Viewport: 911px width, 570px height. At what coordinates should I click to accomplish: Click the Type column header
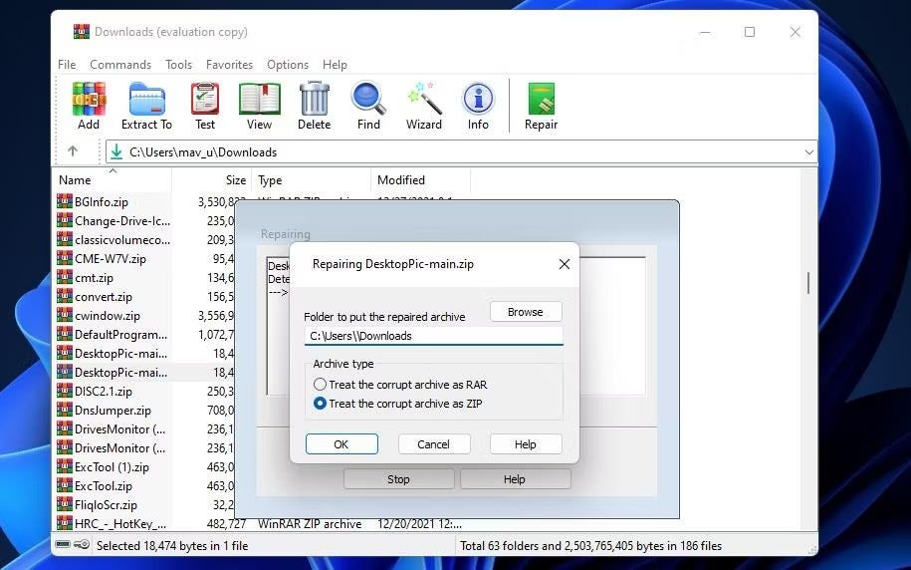point(311,179)
